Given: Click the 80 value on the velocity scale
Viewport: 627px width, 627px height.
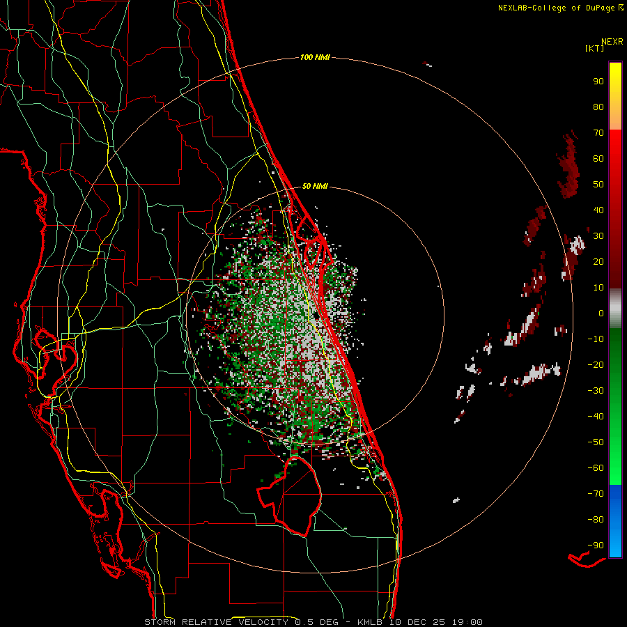Looking at the screenshot, I should [x=598, y=107].
